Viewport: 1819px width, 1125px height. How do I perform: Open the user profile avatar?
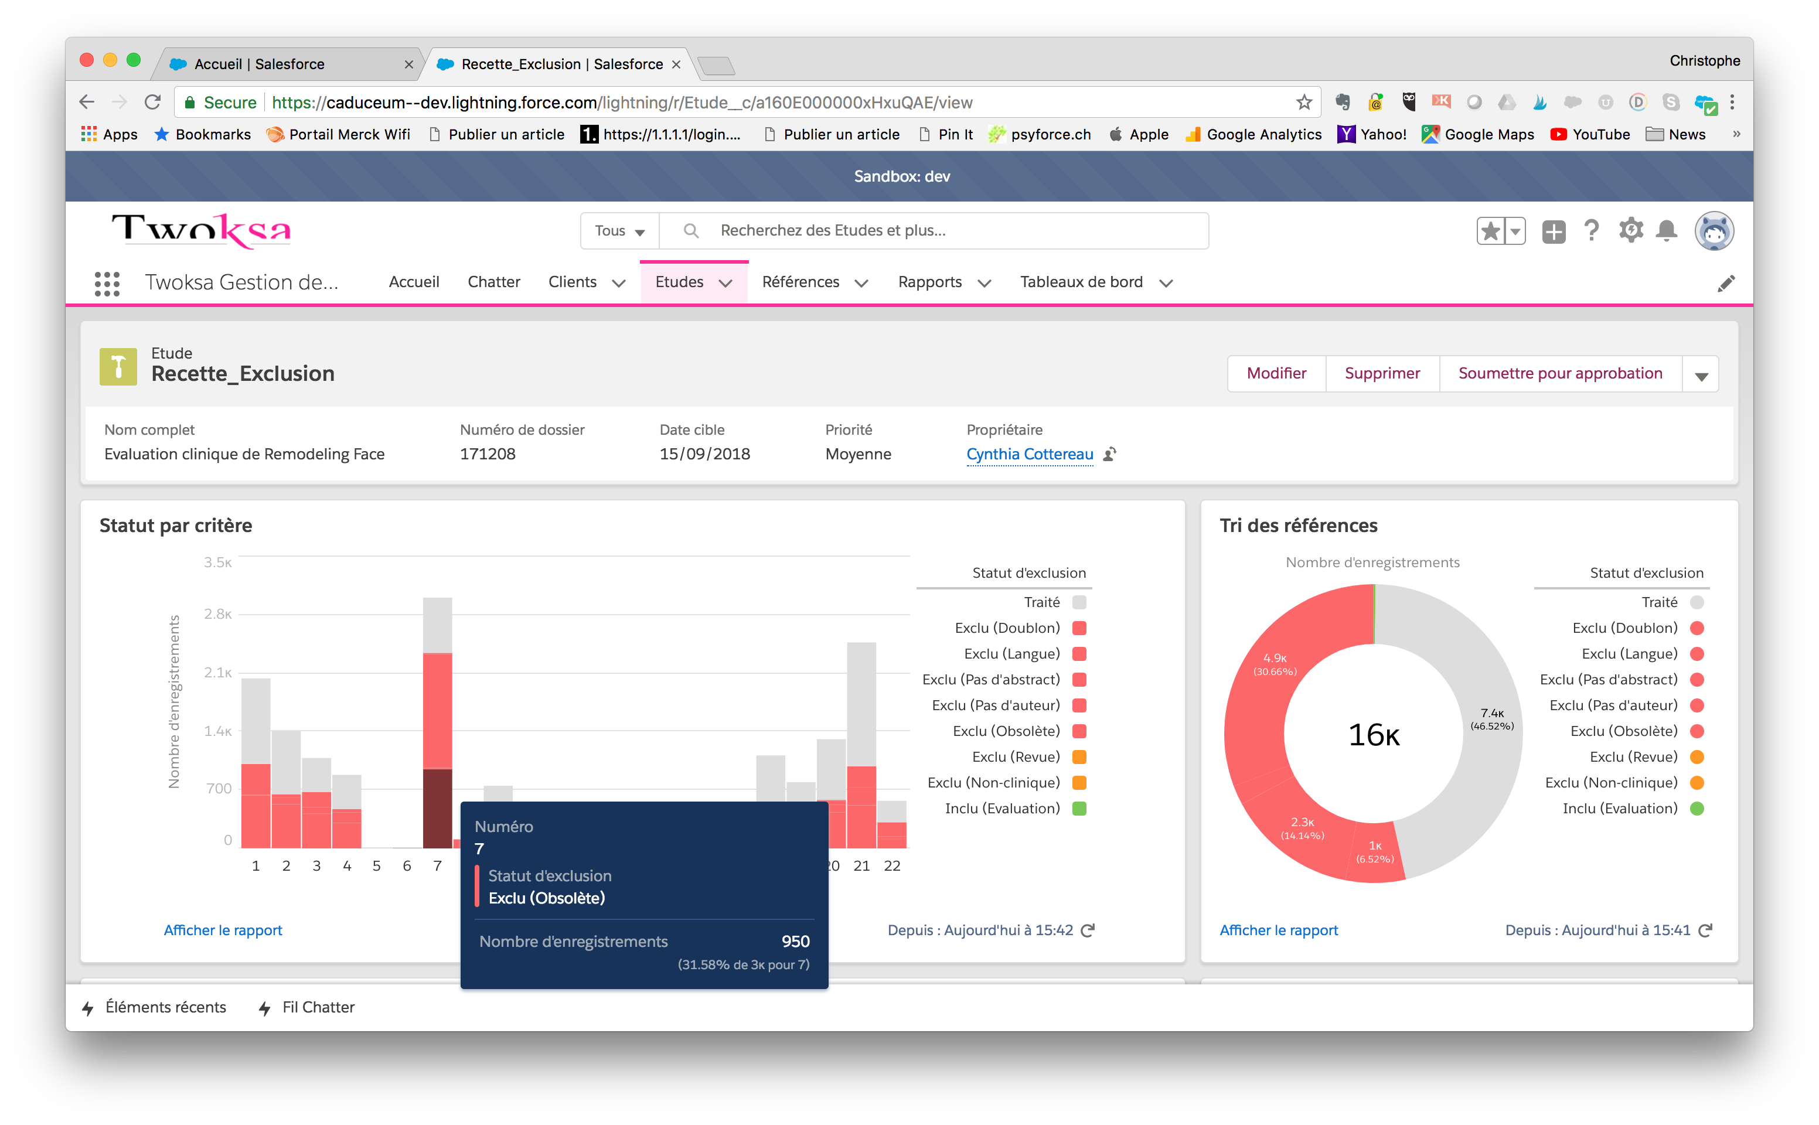[1714, 231]
